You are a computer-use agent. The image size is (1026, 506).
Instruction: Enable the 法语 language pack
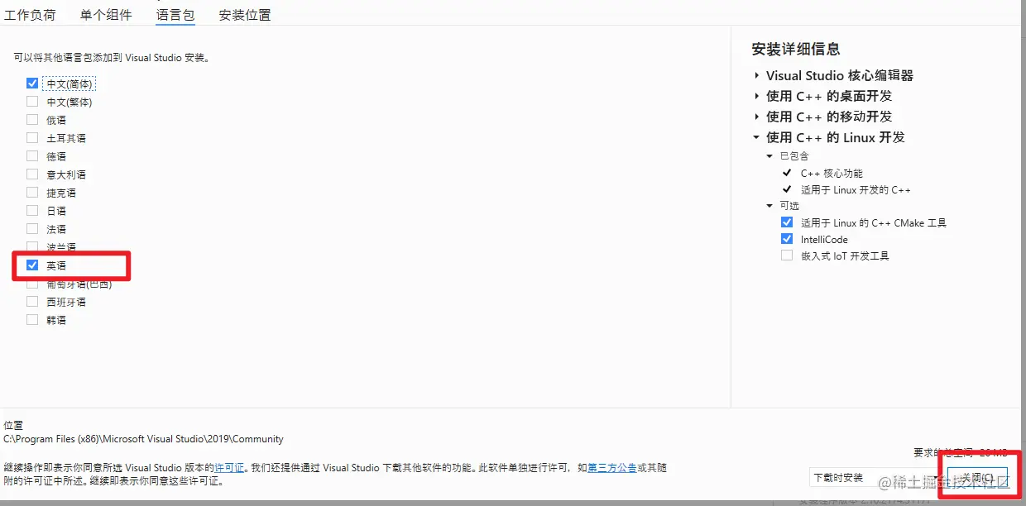click(32, 229)
